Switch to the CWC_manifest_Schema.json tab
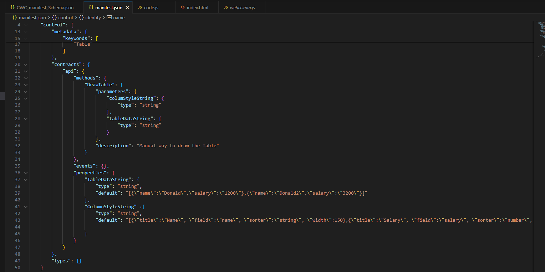545x272 pixels. 45,7
